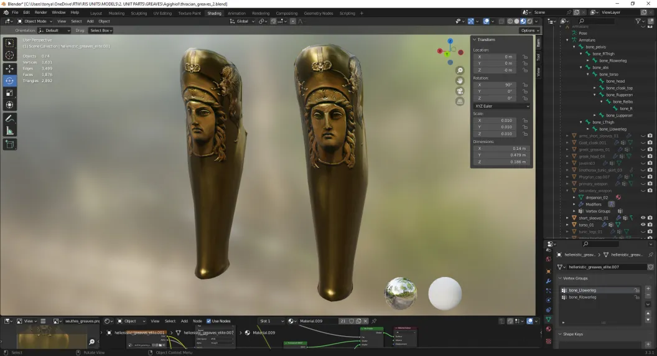
Task: Select the Select Box tool in left toolbar
Action: (9, 43)
